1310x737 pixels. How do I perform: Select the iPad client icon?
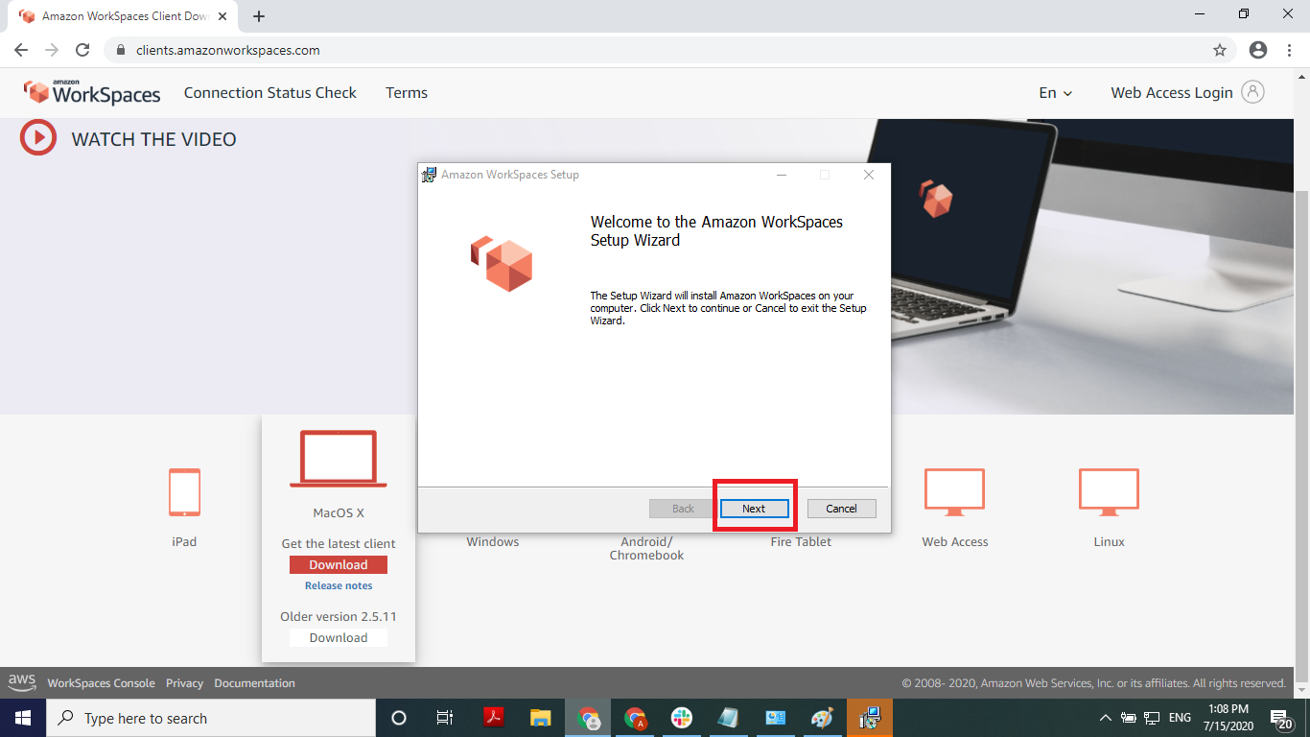click(184, 492)
